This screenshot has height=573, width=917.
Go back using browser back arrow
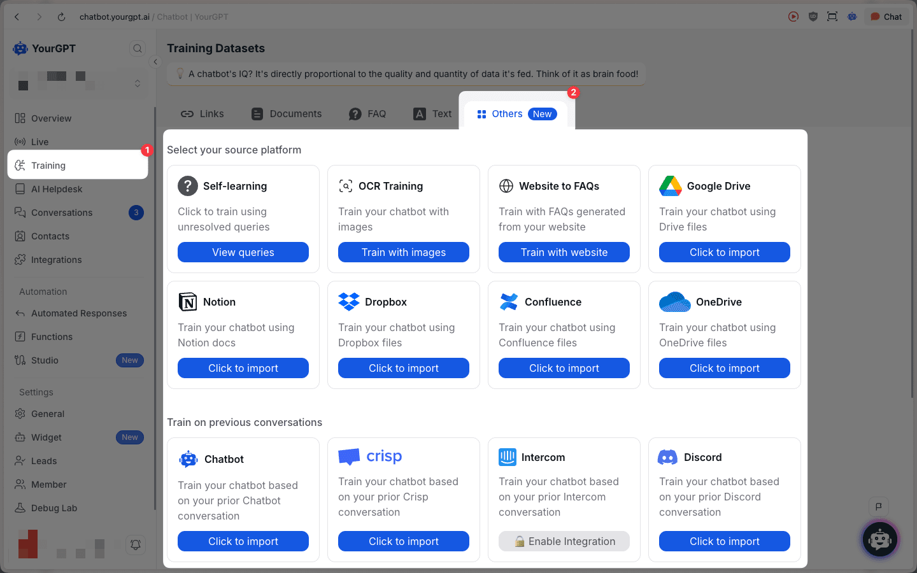point(17,17)
